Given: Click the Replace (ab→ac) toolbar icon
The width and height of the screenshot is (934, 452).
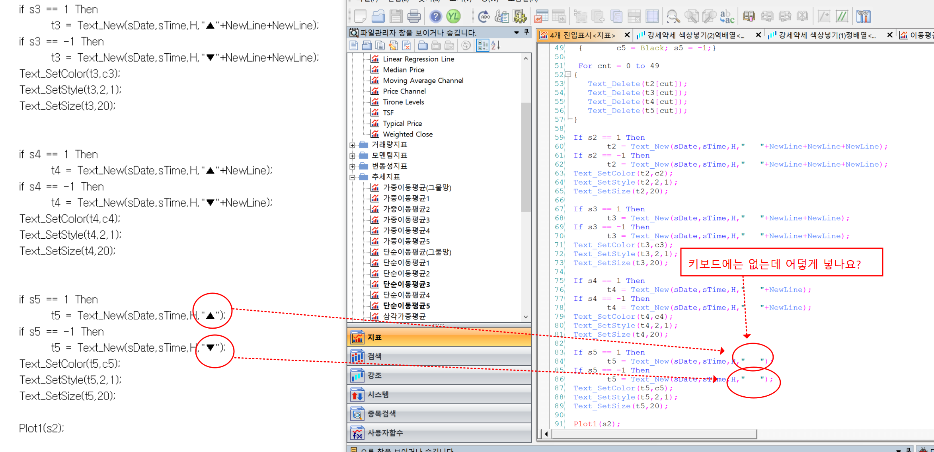Looking at the screenshot, I should pyautogui.click(x=727, y=16).
